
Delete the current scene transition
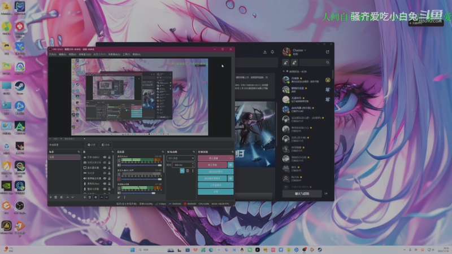188,171
